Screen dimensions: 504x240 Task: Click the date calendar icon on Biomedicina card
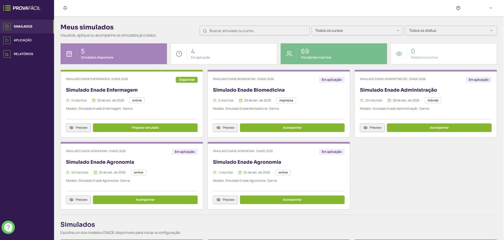(241, 101)
